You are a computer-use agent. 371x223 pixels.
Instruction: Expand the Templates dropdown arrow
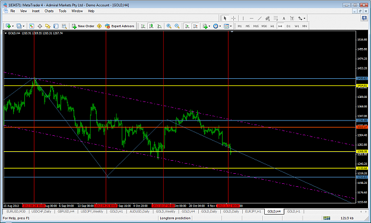coord(231,26)
